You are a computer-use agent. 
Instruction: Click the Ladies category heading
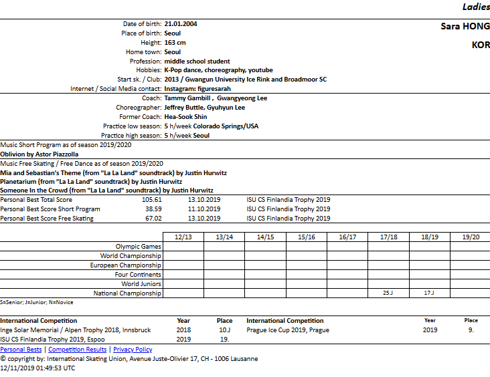(x=475, y=7)
